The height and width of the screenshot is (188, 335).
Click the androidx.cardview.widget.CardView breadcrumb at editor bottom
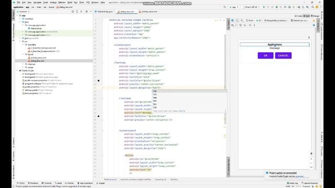(136, 180)
